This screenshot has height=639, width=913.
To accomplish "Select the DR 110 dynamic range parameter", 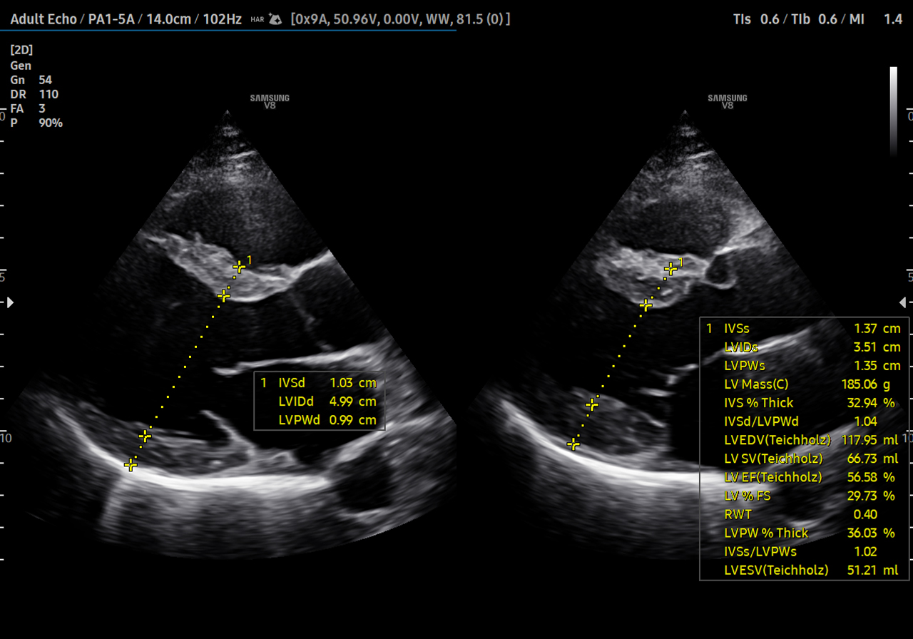I will pyautogui.click(x=34, y=94).
